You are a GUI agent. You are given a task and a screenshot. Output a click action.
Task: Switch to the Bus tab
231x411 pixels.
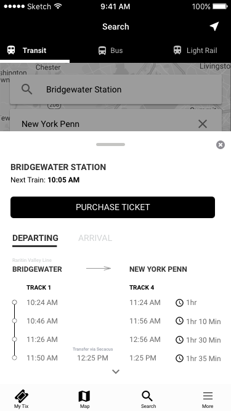110,51
